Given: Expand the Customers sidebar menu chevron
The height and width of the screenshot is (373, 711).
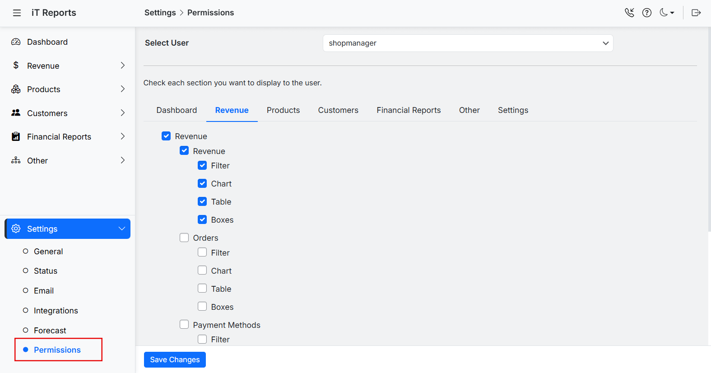Looking at the screenshot, I should click(122, 113).
